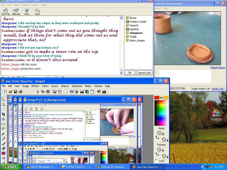227x170 pixels.
Task: Click the IM button below the user list
Action: (x=130, y=73)
